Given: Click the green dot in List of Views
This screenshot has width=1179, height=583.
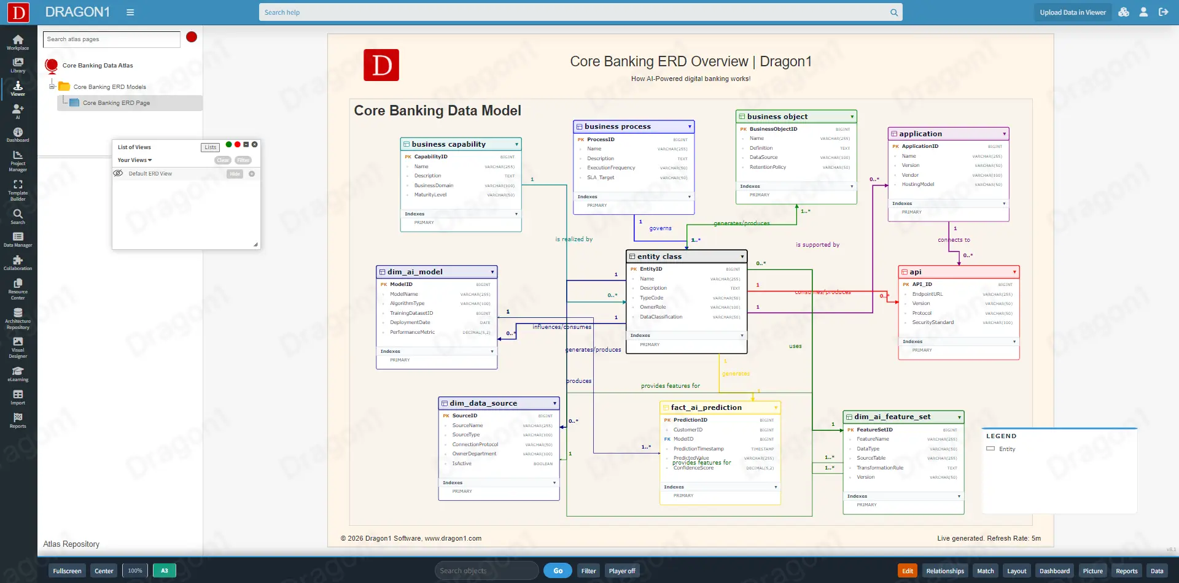Looking at the screenshot, I should pyautogui.click(x=229, y=144).
